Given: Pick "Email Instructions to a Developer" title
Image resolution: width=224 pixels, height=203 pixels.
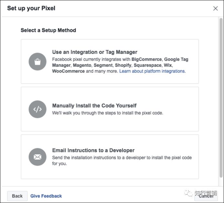Looking at the screenshot, I should [93, 150].
